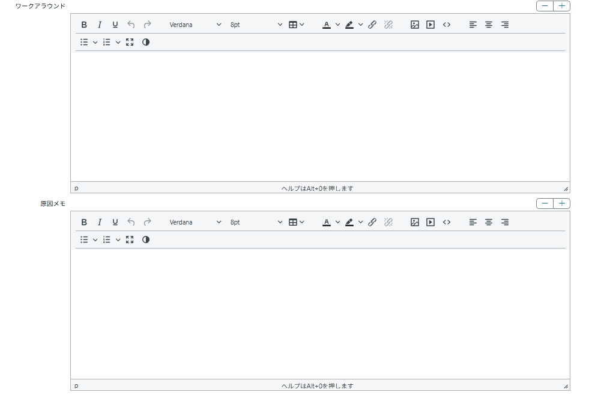Click insert link icon in ワークアラウンド editor
The width and height of the screenshot is (592, 395).
point(372,25)
